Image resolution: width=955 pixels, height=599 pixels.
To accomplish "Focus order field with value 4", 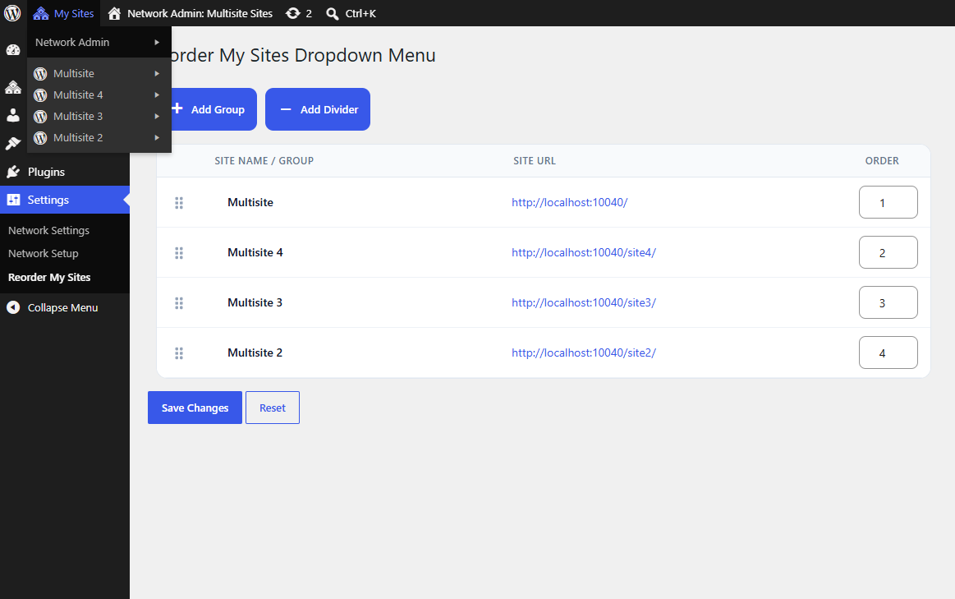I will [888, 352].
